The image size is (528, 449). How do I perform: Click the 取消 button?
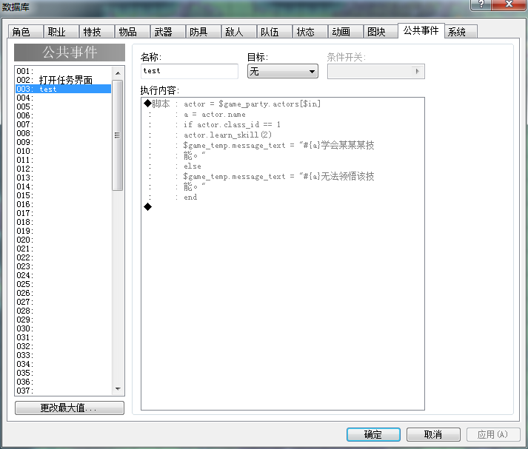tap(433, 434)
